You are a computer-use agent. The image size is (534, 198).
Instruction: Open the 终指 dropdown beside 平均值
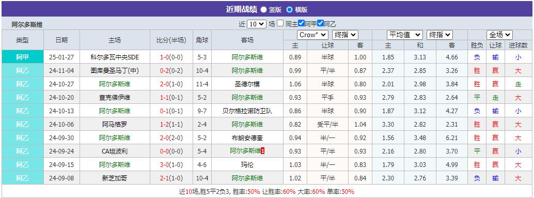[439, 35]
